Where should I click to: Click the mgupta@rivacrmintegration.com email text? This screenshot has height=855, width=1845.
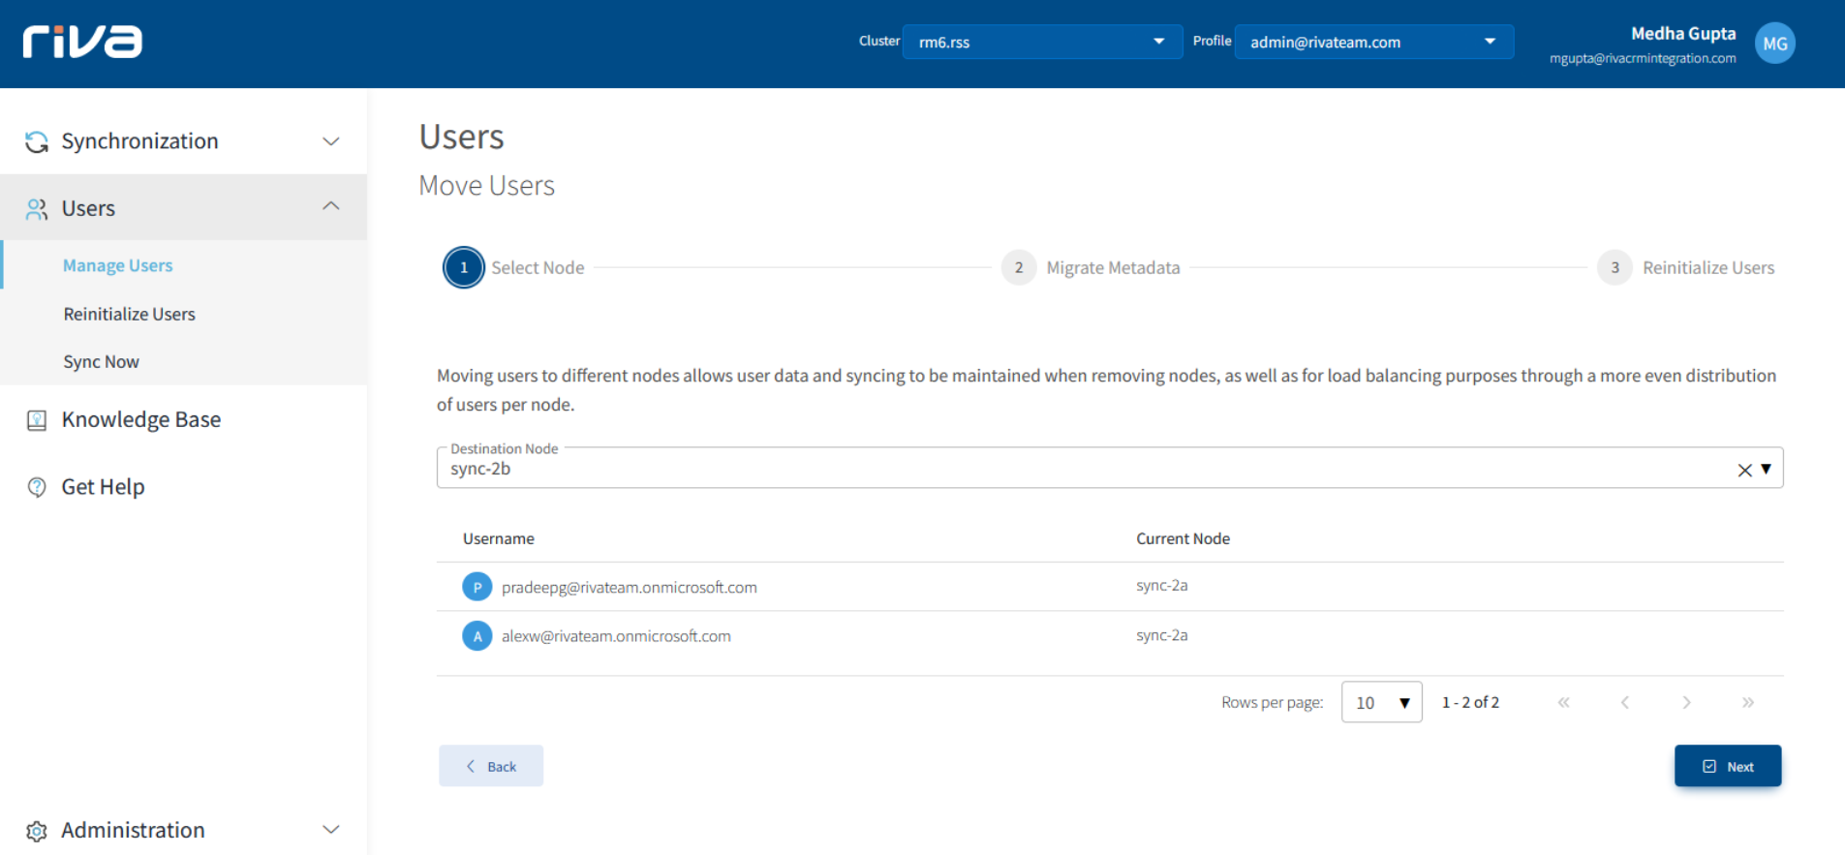click(x=1643, y=58)
